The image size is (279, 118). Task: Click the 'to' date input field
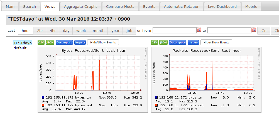tap(229, 30)
